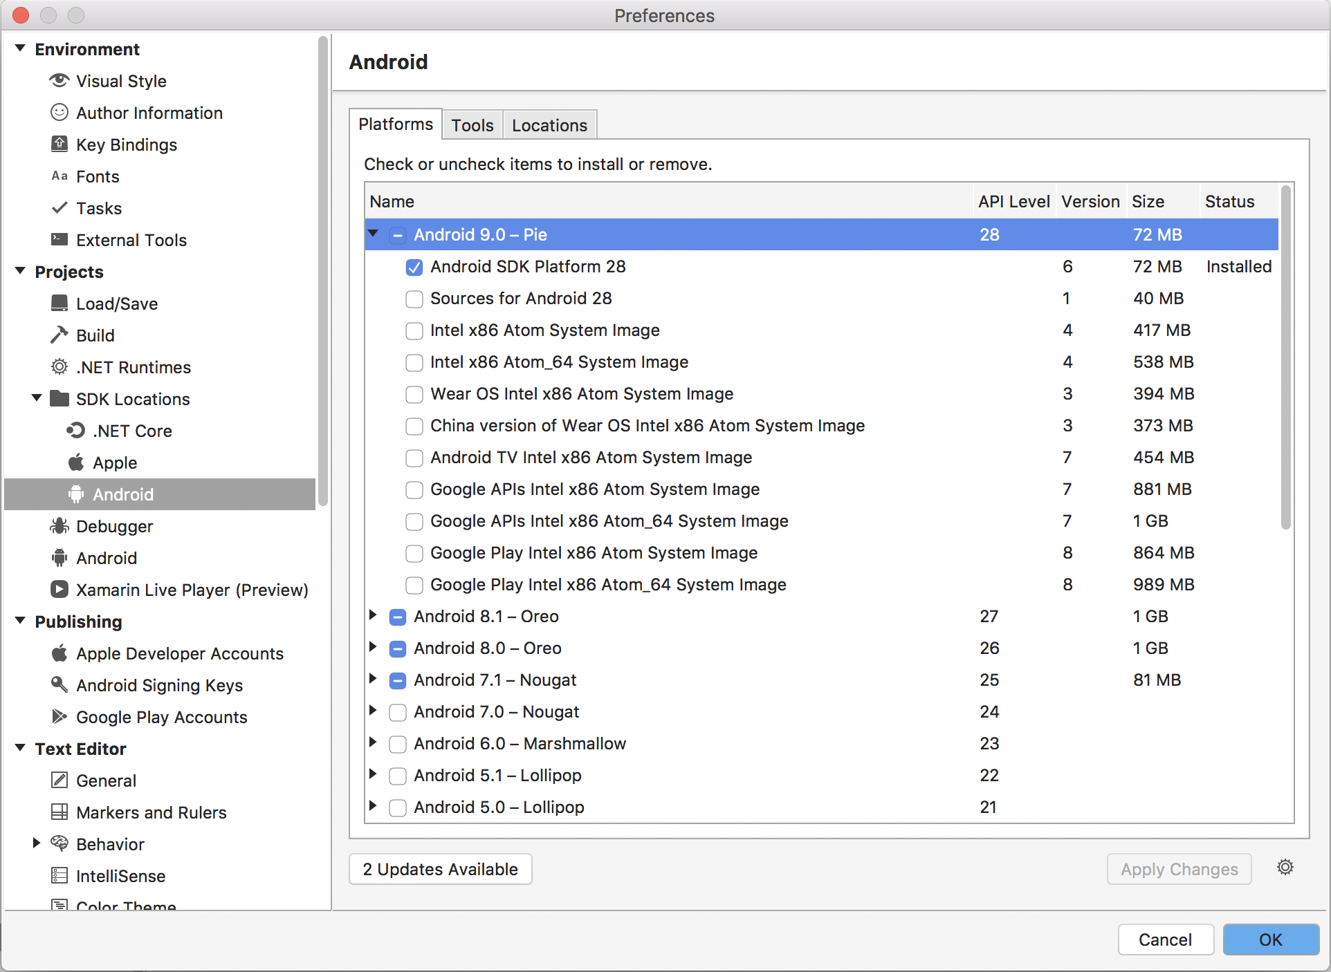Image resolution: width=1331 pixels, height=972 pixels.
Task: Collapse the SDK Locations tree node
Action: point(37,398)
